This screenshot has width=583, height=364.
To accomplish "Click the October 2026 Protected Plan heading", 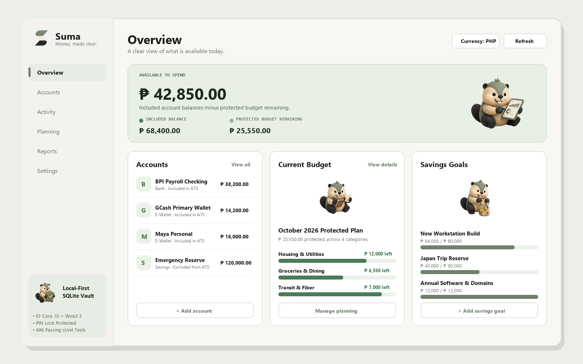I will click(321, 230).
